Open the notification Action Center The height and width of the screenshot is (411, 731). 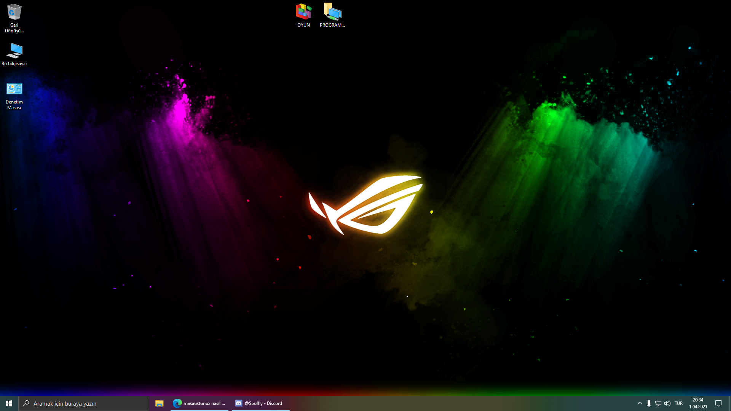coord(718,403)
